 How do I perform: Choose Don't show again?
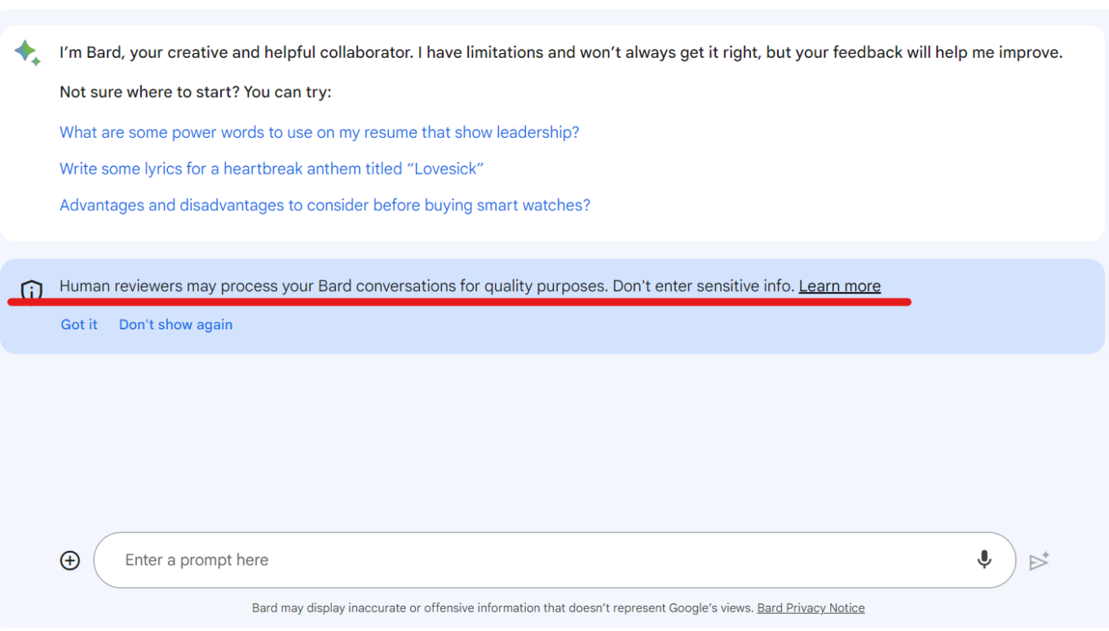[175, 324]
